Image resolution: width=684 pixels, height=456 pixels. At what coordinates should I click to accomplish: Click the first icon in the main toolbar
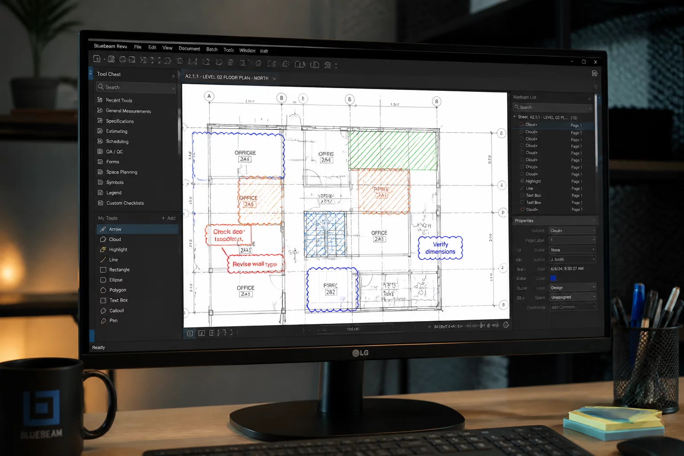[97, 58]
